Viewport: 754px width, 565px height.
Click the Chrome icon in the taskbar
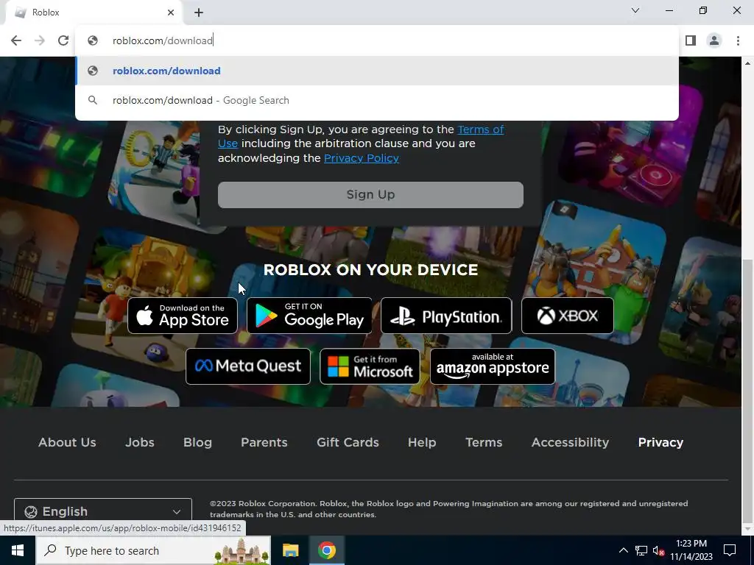326,550
